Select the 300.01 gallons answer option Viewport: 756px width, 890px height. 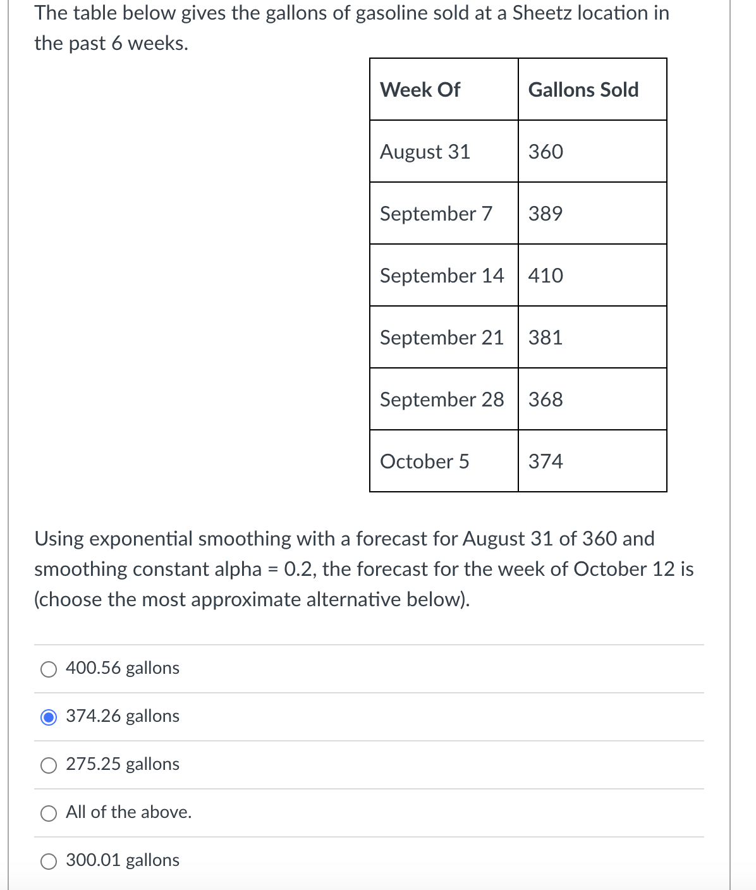(48, 861)
